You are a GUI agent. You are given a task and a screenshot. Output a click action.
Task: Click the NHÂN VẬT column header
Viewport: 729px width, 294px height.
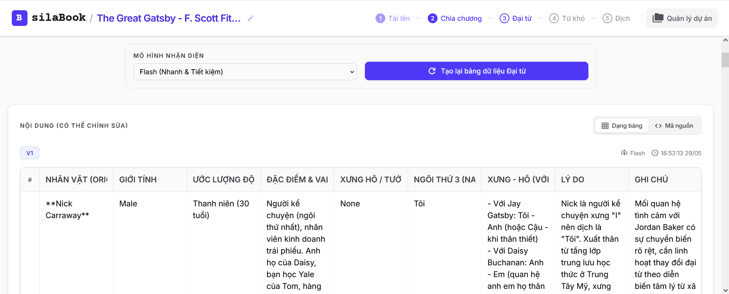(76, 180)
